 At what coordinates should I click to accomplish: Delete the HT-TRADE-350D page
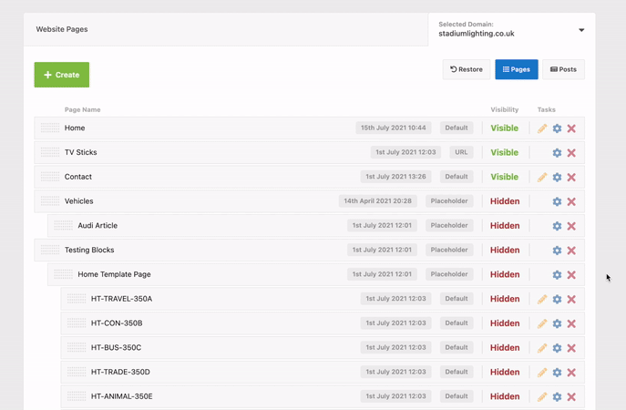pos(571,372)
